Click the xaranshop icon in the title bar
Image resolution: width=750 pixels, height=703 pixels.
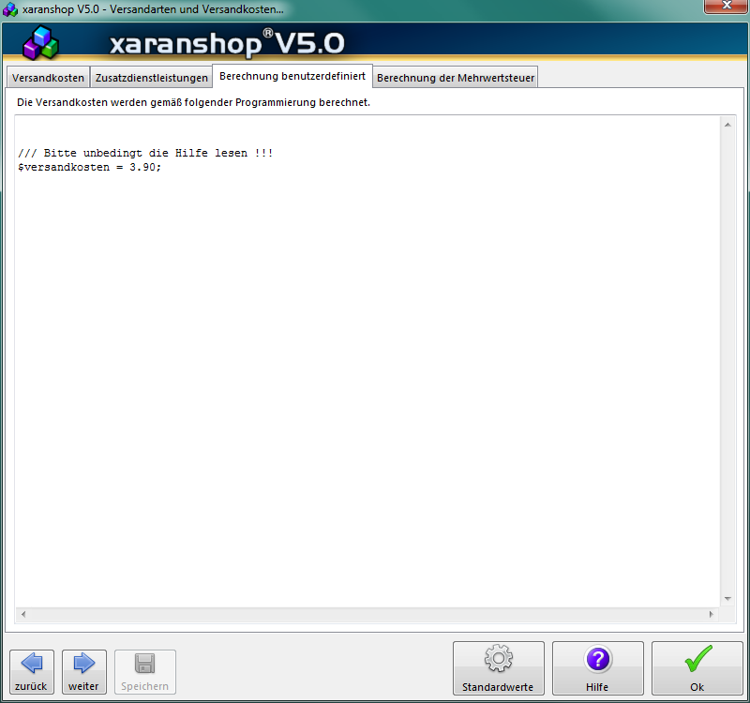click(x=10, y=9)
